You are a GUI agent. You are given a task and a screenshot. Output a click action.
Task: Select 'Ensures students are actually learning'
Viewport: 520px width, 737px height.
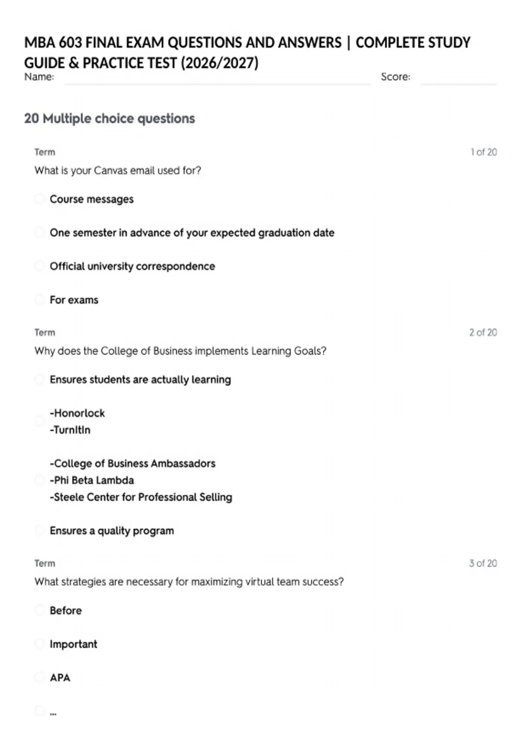point(39,379)
